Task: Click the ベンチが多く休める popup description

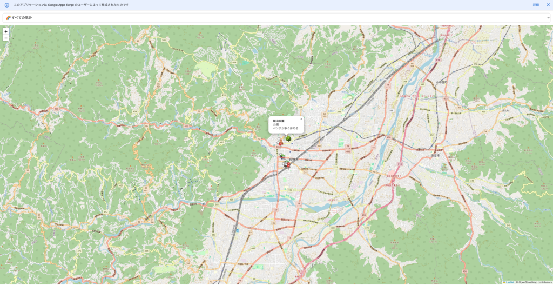Action: 285,128
